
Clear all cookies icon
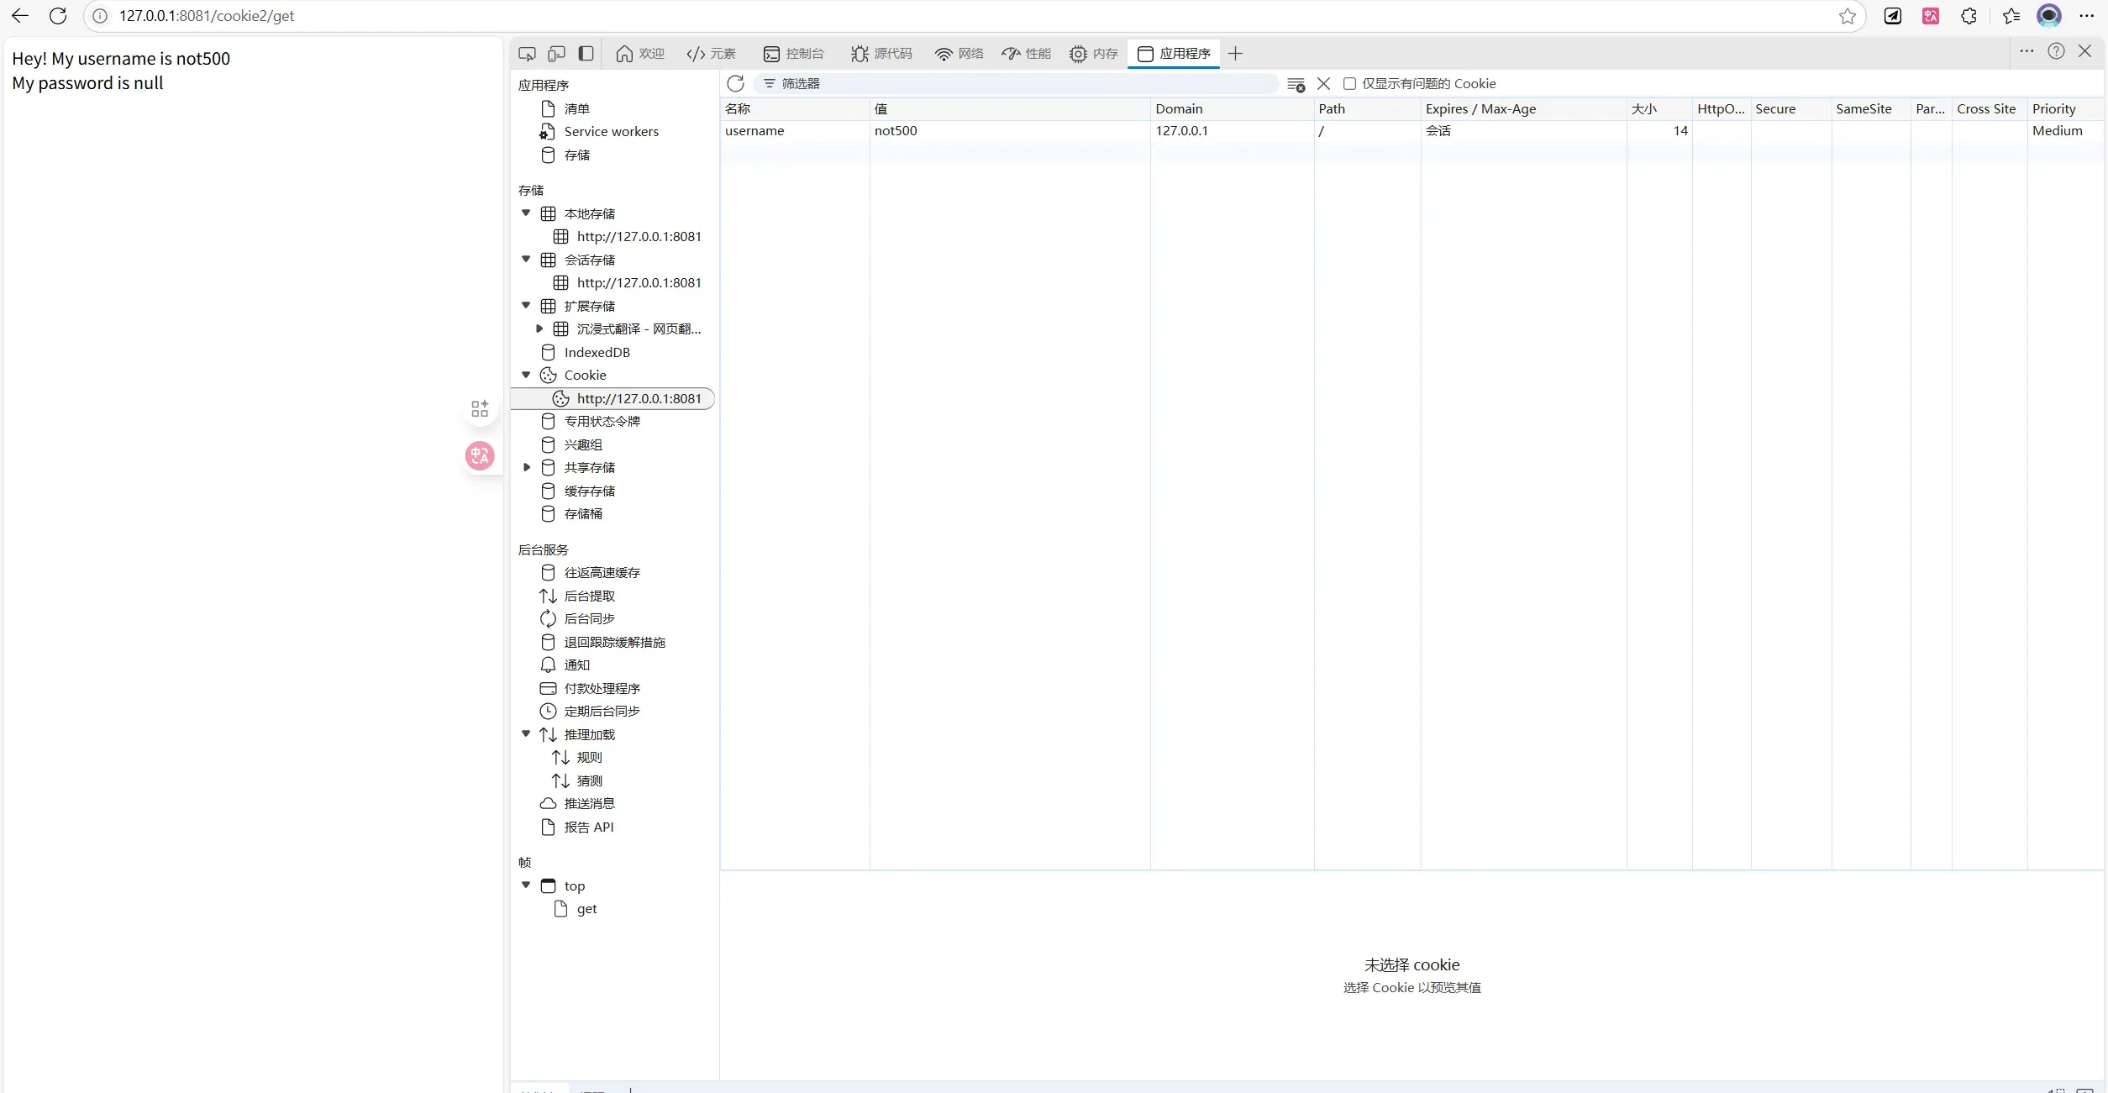pos(1296,84)
